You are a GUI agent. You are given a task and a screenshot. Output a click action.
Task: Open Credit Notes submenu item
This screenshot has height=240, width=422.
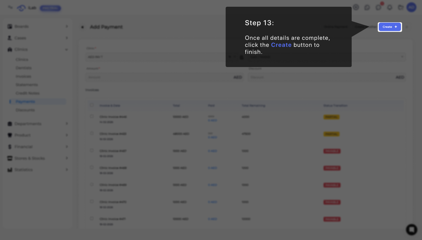[28, 93]
